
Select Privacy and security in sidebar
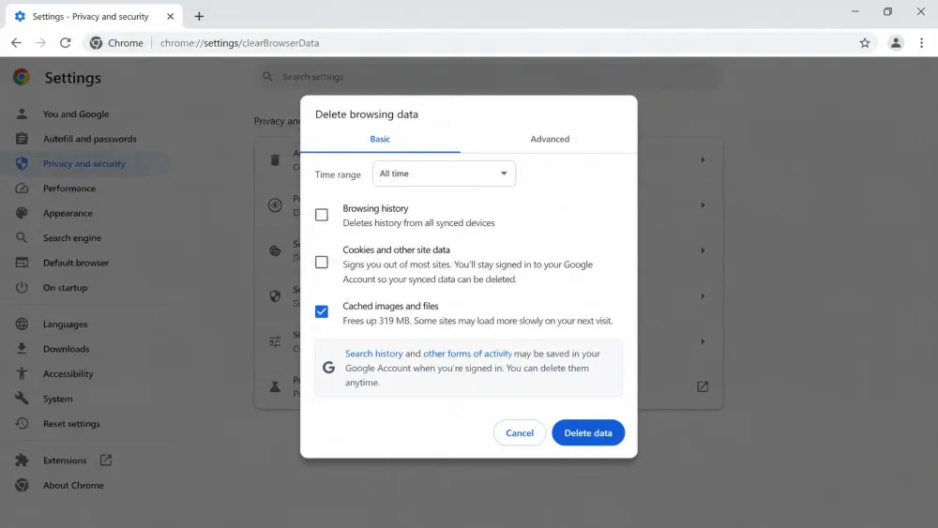click(85, 163)
